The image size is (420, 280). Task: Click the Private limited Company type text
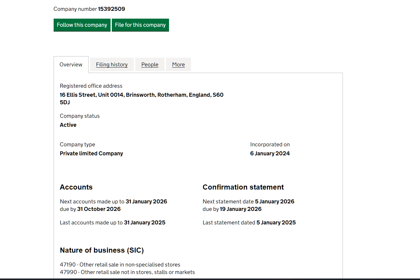[91, 154]
